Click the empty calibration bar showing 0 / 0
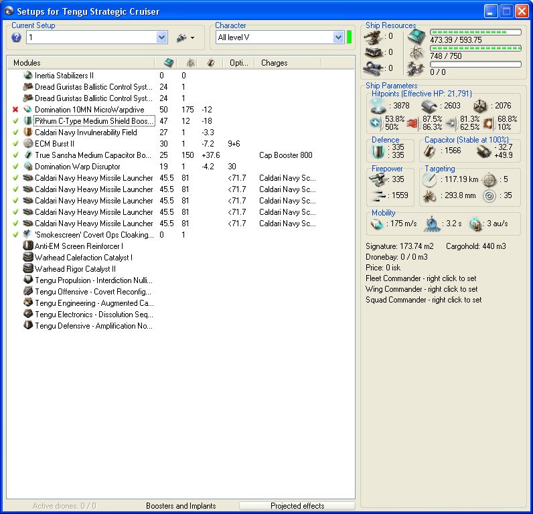 (x=475, y=64)
